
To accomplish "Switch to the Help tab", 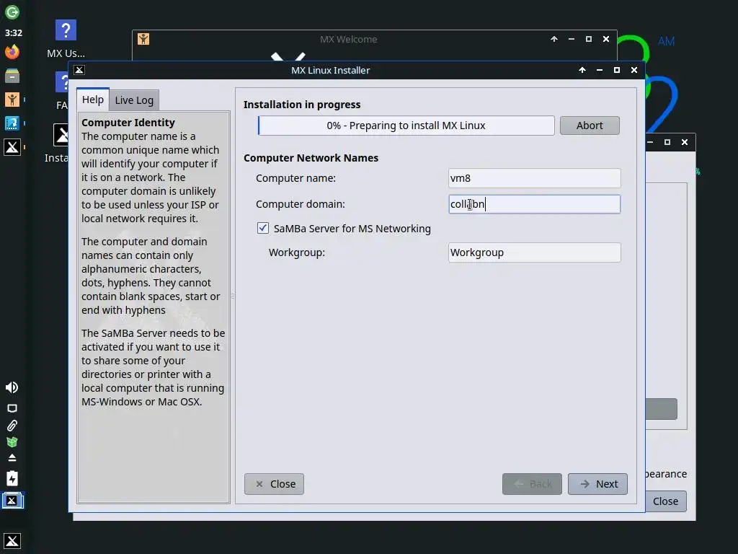I will tap(93, 100).
